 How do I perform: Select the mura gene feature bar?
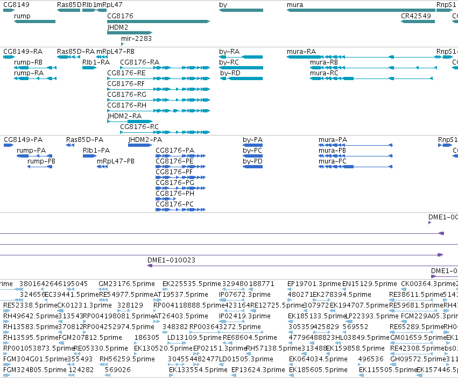[361, 10]
